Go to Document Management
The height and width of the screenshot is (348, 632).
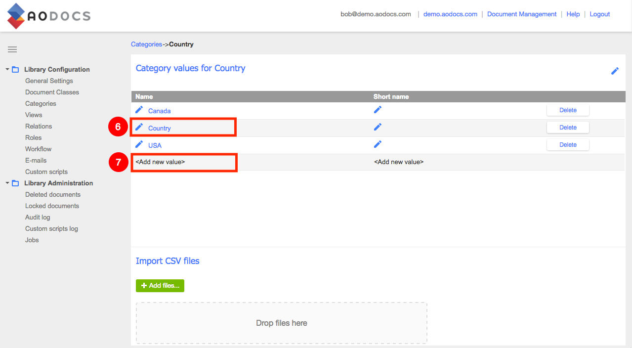[522, 14]
